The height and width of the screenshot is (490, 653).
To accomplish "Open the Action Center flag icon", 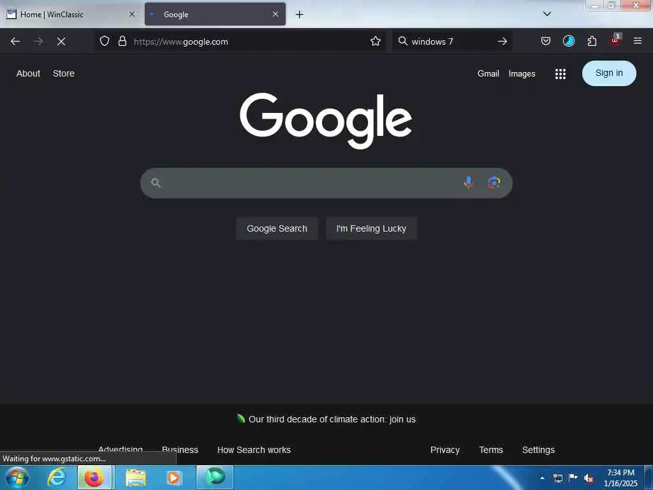I will click(573, 477).
